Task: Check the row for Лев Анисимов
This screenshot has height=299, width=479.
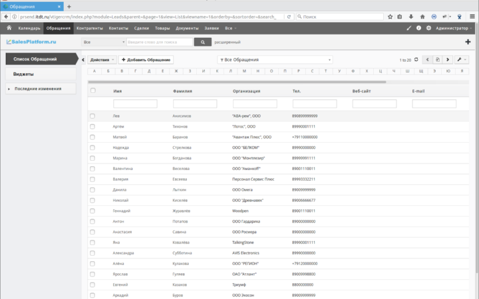Action: (x=92, y=116)
